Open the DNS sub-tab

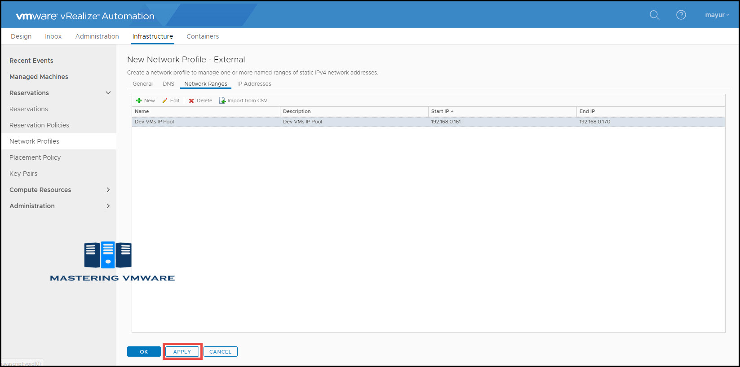[x=168, y=84]
